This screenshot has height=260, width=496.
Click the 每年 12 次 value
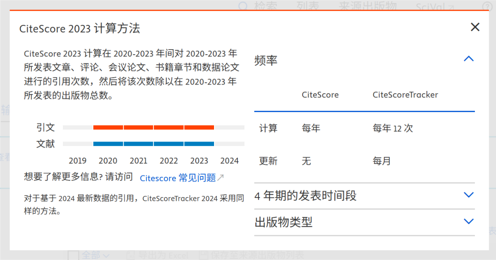[x=393, y=128]
